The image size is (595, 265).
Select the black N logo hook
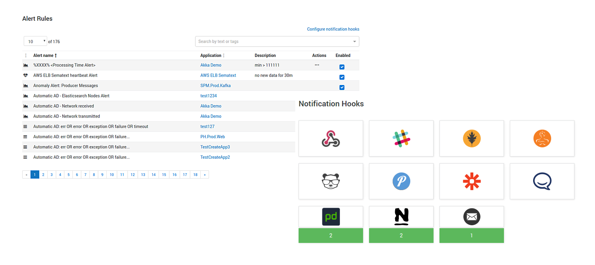point(401,217)
